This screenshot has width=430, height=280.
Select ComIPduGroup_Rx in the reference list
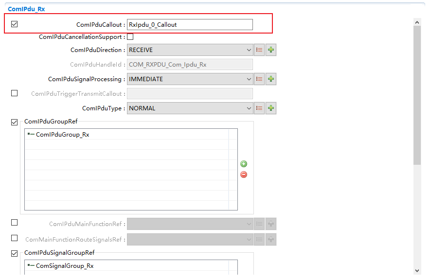pos(62,135)
